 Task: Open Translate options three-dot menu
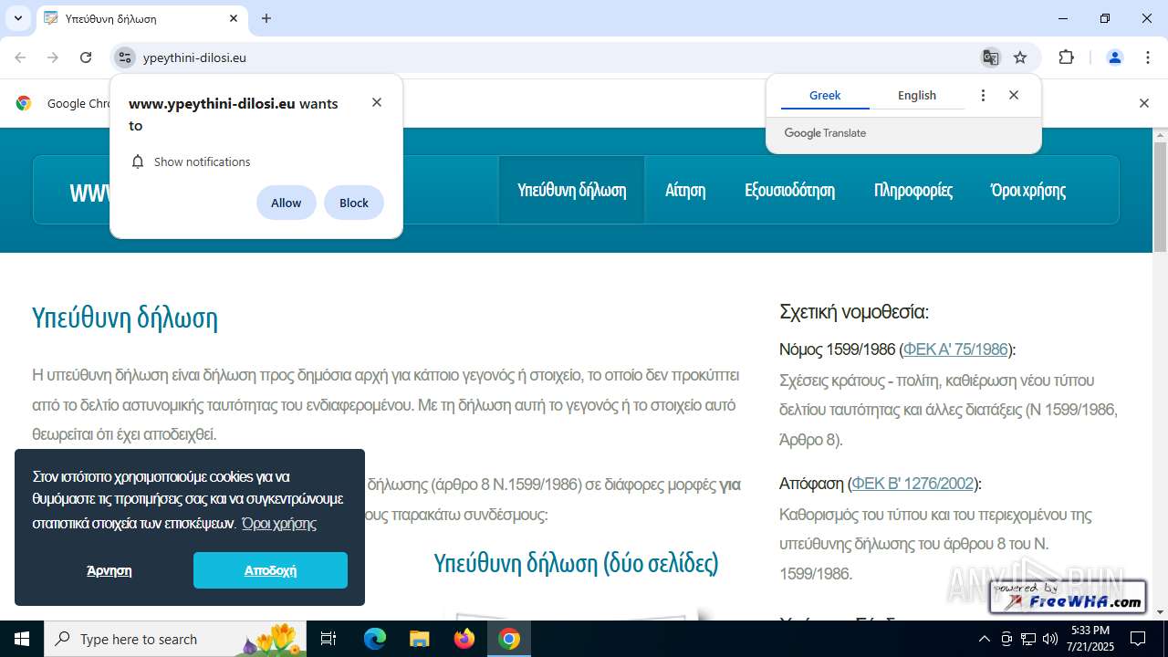pyautogui.click(x=983, y=95)
